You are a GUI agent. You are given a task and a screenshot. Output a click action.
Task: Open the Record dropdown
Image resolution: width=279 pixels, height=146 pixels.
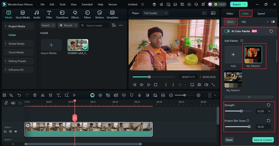click(x=68, y=25)
